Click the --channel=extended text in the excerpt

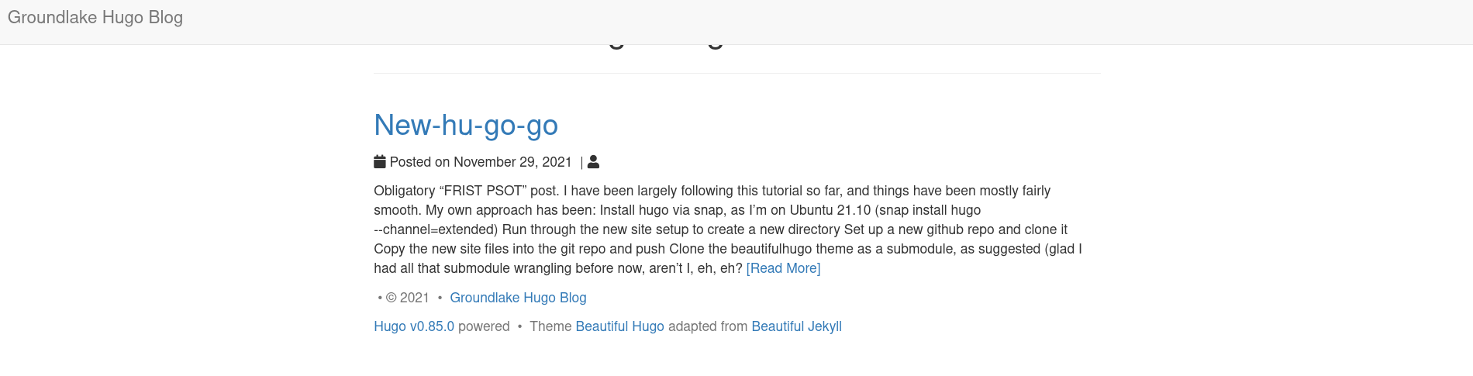[436, 229]
